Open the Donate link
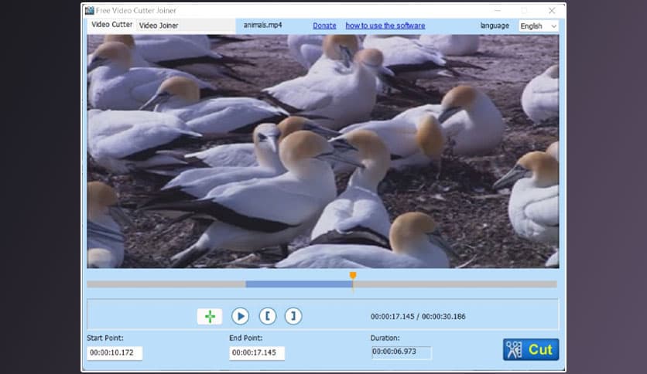This screenshot has width=647, height=374. click(325, 25)
